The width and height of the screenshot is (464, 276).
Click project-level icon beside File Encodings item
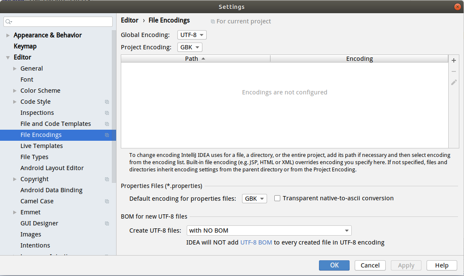tap(107, 135)
